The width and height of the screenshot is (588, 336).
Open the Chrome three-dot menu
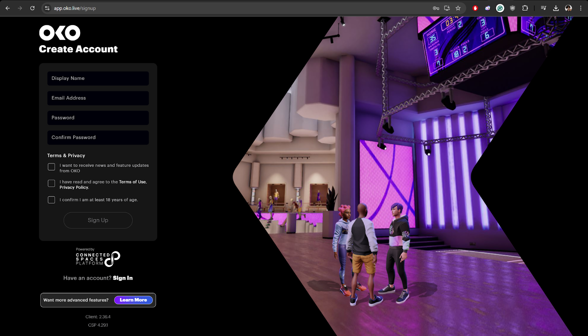[581, 8]
